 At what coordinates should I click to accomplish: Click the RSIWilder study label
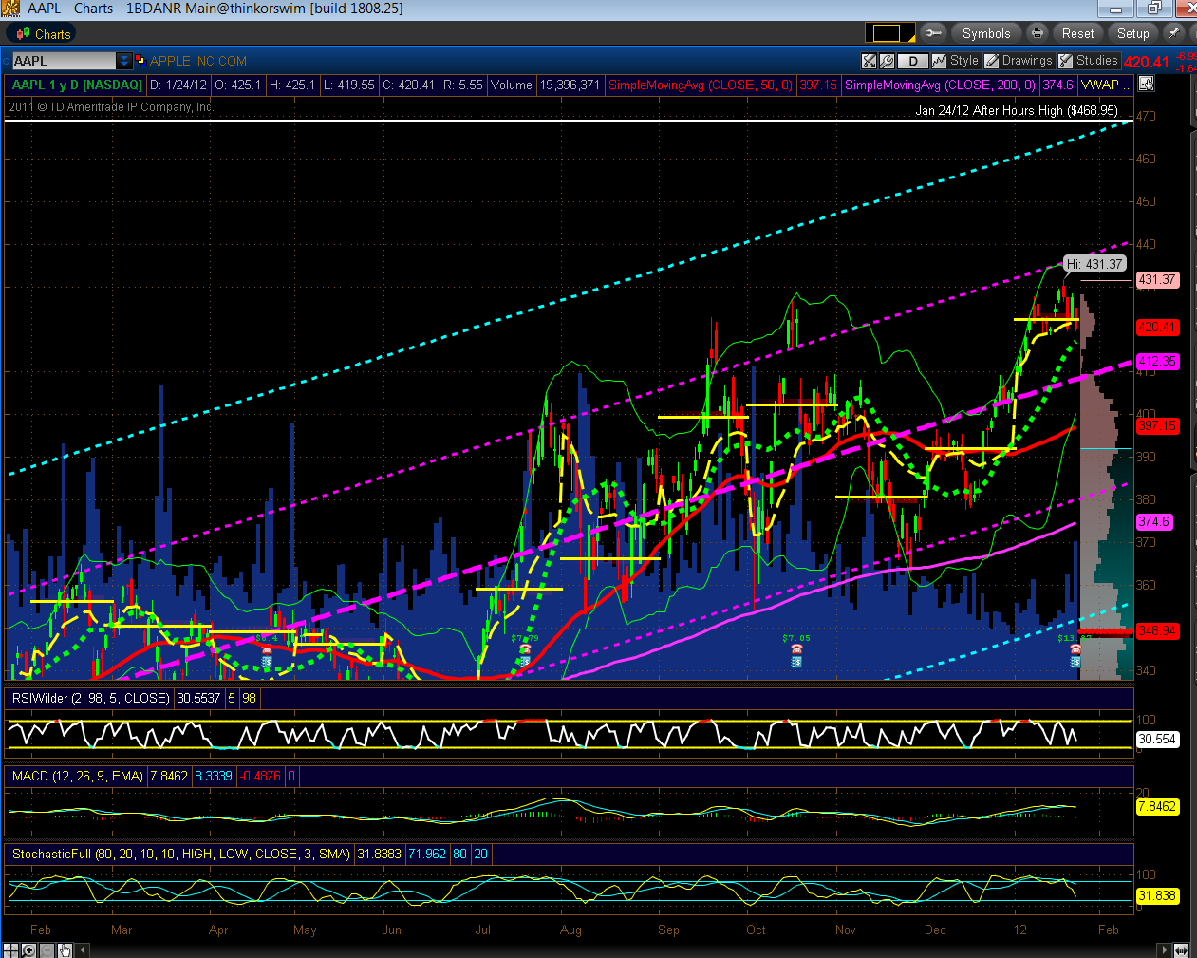click(x=89, y=698)
